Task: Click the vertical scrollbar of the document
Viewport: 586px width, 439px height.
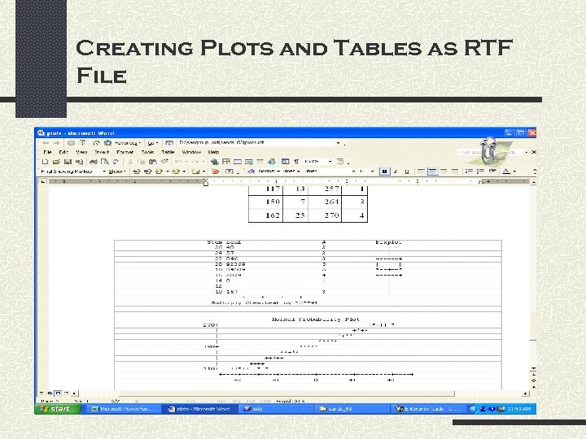Action: (533, 276)
